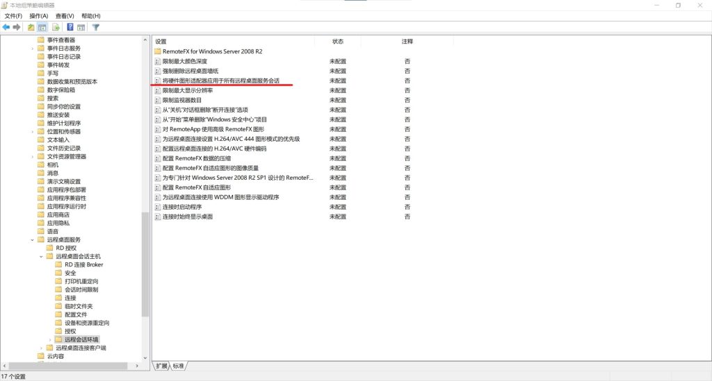Collapse the 远程桌面会话主机 tree node

click(x=41, y=256)
